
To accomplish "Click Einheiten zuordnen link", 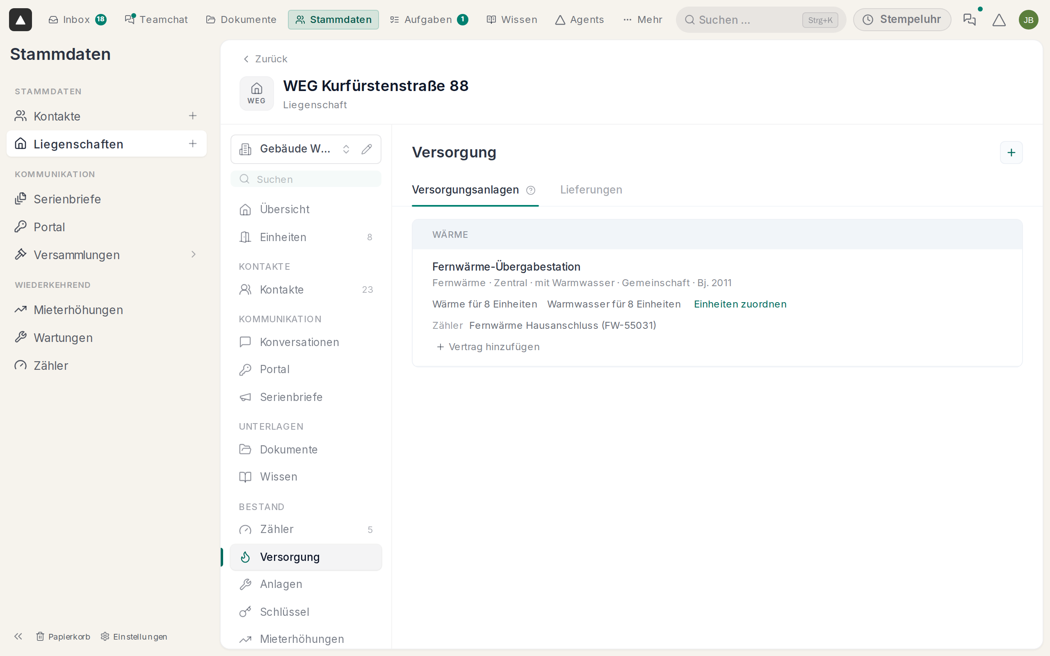I will (x=740, y=304).
